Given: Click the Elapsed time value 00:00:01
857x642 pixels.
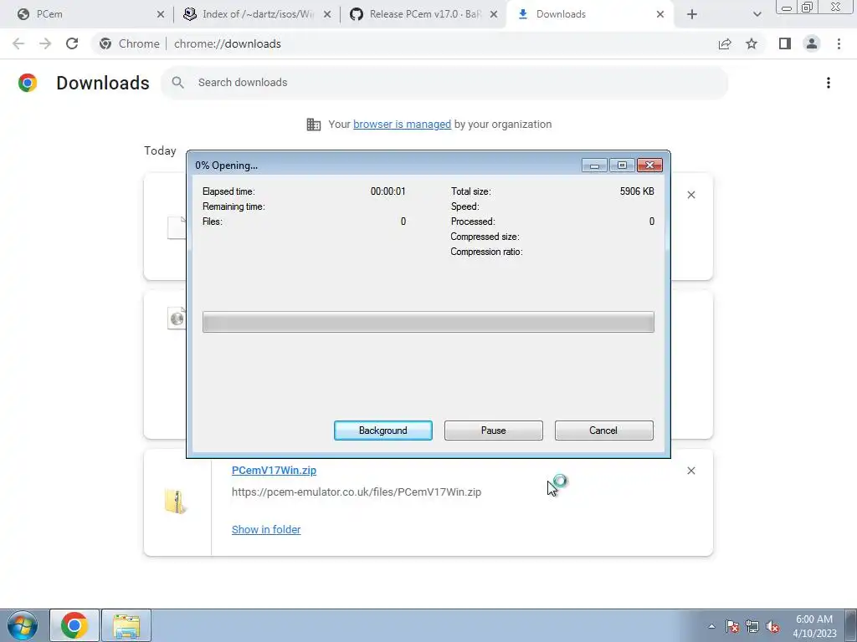Looking at the screenshot, I should [388, 191].
